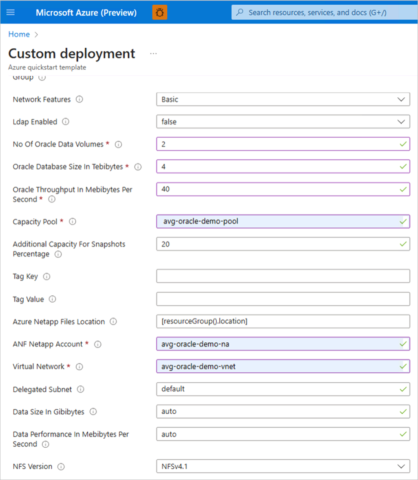418x480 pixels.
Task: Expand the Ldap Enabled dropdown
Action: (x=283, y=122)
